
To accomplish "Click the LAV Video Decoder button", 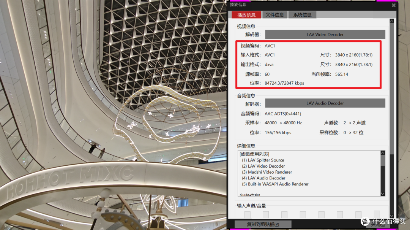I will click(x=325, y=35).
